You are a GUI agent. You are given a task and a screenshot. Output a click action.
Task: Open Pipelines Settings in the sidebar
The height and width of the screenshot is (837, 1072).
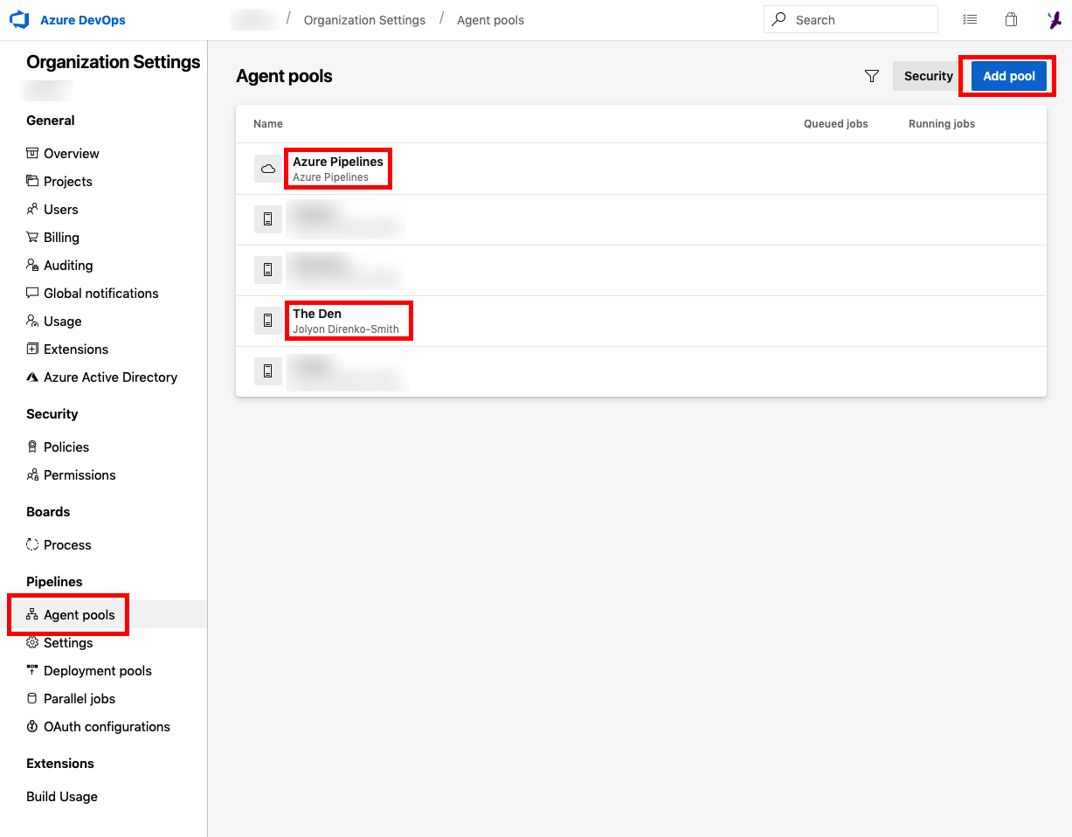[x=68, y=642]
